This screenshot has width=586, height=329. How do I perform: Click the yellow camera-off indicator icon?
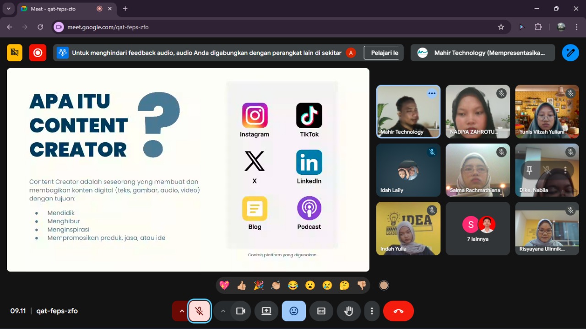point(15,53)
